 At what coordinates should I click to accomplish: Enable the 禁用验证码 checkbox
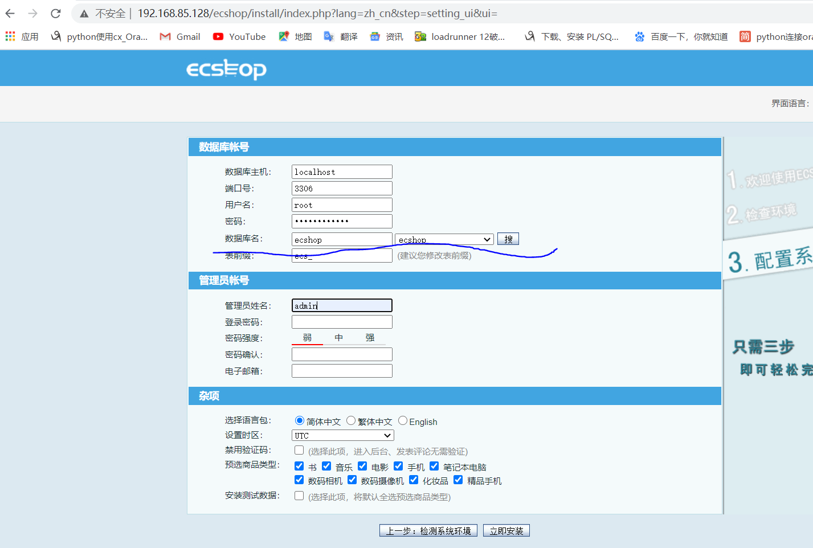click(x=299, y=449)
